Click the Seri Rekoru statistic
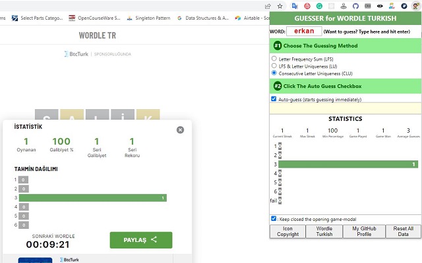This screenshot has height=263, width=422. click(x=132, y=147)
